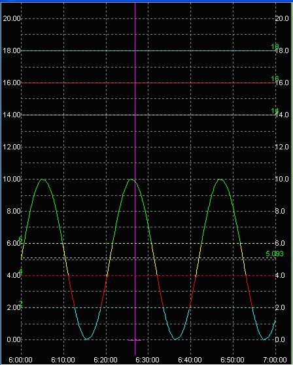
Task: Select the magenta cursor handle at the zero line
Action: [x=134, y=340]
